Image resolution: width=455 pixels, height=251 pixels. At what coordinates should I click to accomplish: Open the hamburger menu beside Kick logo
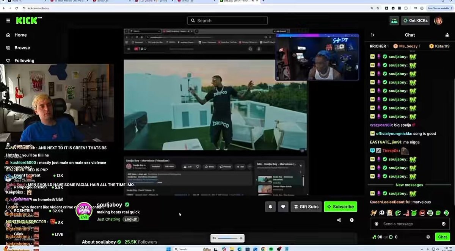8,20
